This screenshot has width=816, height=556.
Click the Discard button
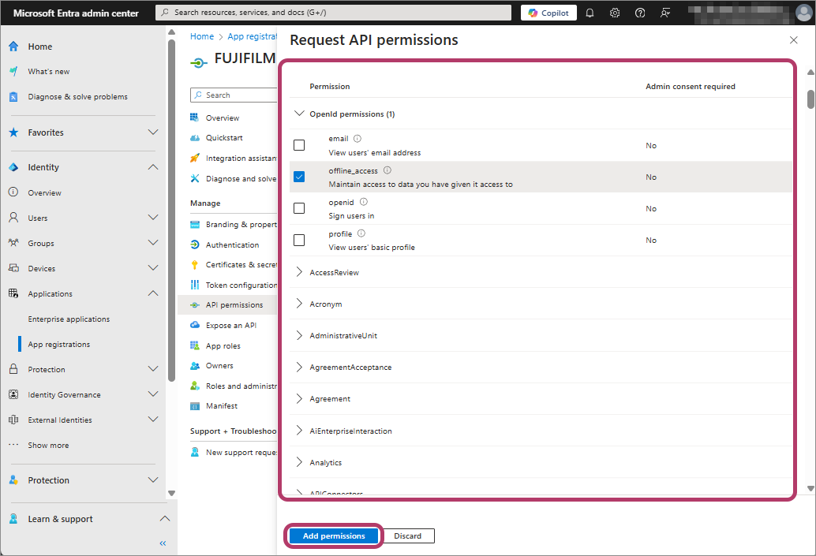coord(407,535)
